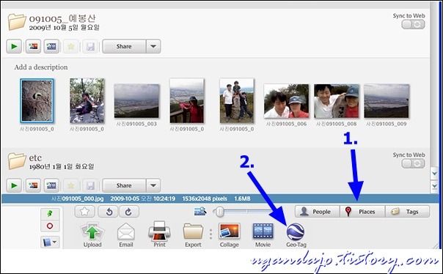Add star to selected photo
The height and width of the screenshot is (274, 443).
pos(85,211)
